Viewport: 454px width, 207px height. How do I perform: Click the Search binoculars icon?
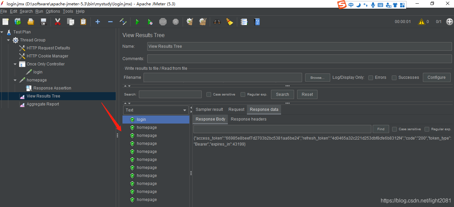[217, 22]
